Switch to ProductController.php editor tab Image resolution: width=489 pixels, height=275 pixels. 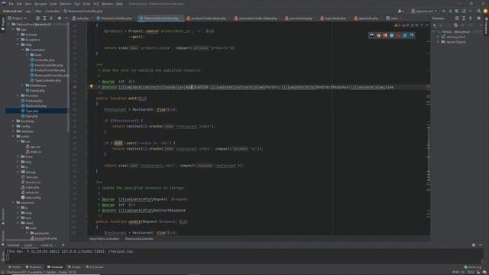115,18
